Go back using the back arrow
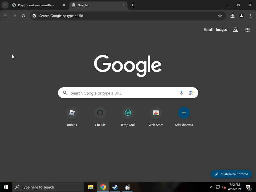The height and width of the screenshot is (192, 256). (5, 16)
